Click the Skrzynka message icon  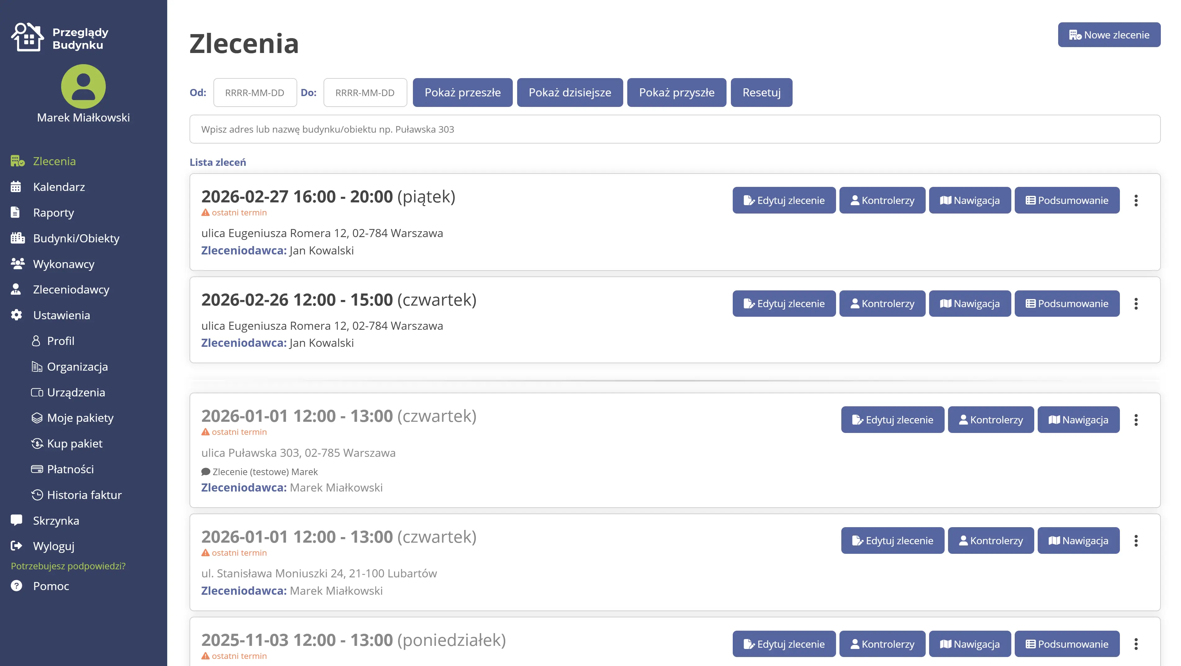click(16, 520)
